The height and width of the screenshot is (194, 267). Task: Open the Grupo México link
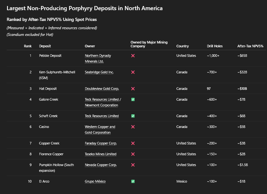coord(95,181)
